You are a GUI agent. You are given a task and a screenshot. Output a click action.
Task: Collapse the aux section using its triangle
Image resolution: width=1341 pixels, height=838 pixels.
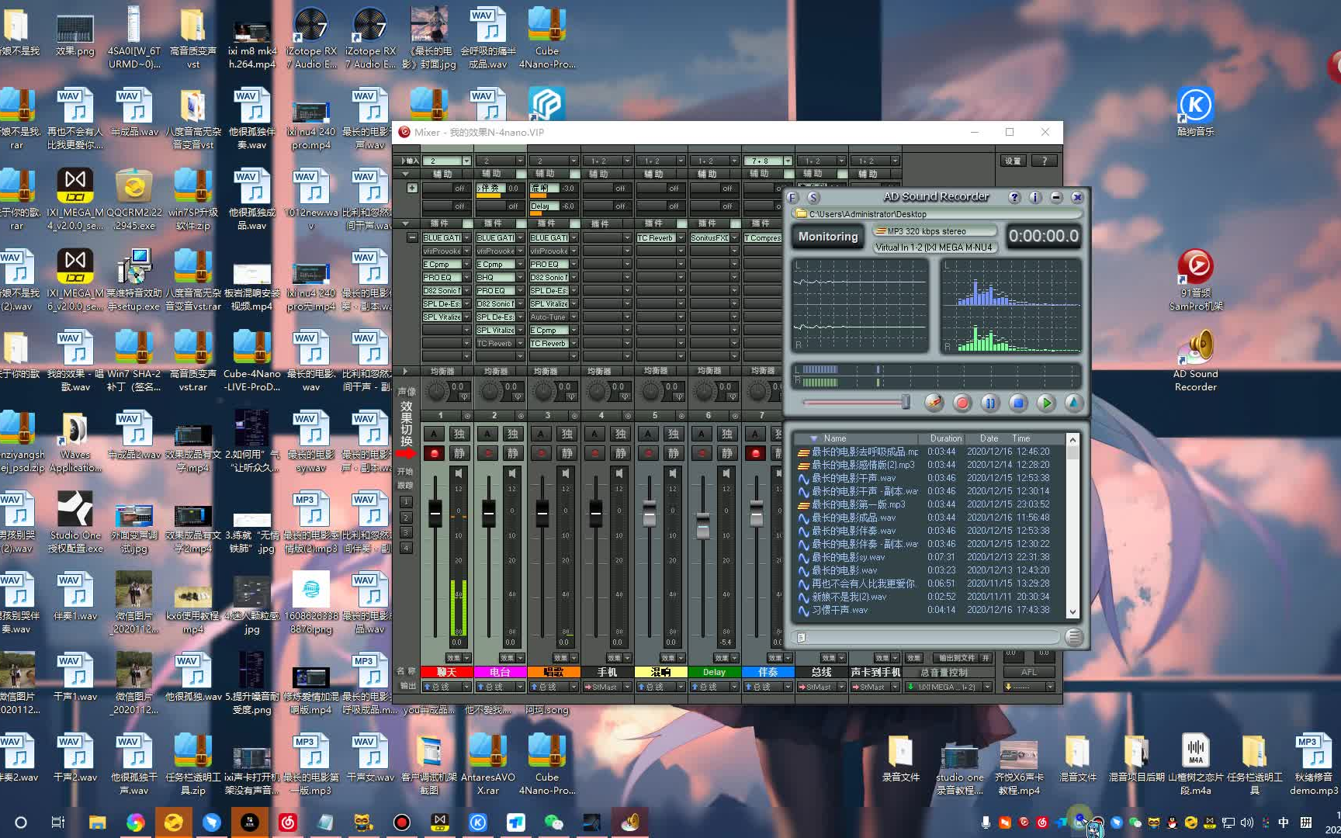405,174
